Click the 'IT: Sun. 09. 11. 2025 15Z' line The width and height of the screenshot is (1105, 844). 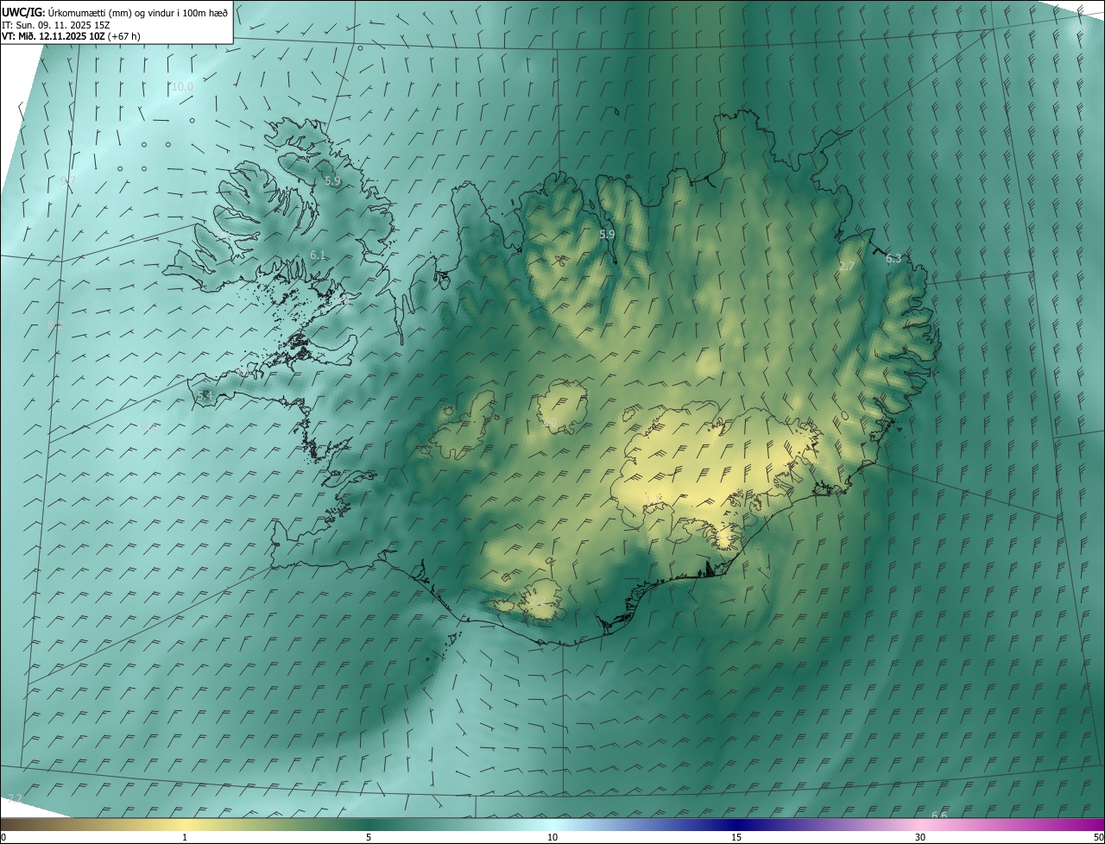pos(57,24)
